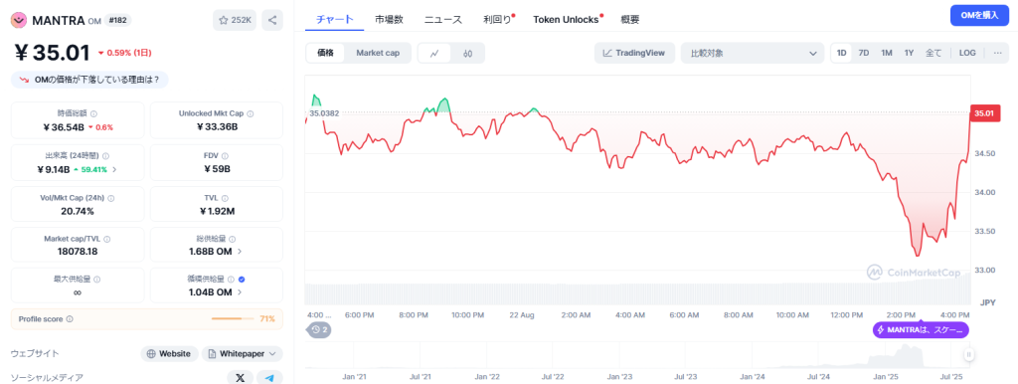Select the 1M time range
The width and height of the screenshot is (1018, 384).
pyautogui.click(x=886, y=54)
